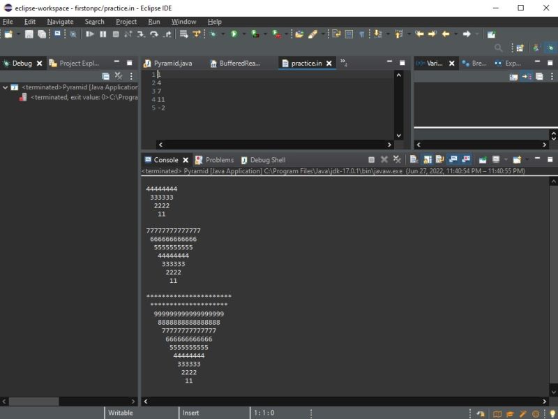This screenshot has height=419, width=558.
Task: Select the Suspend (pause) debug icon
Action: click(103, 34)
